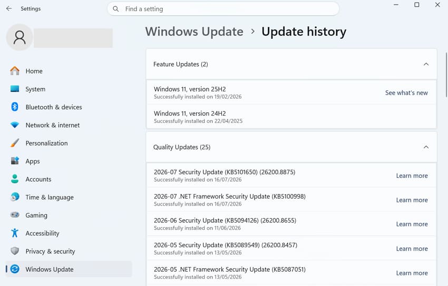Click 2026-07 .NET Framework Security Update text

230,196
